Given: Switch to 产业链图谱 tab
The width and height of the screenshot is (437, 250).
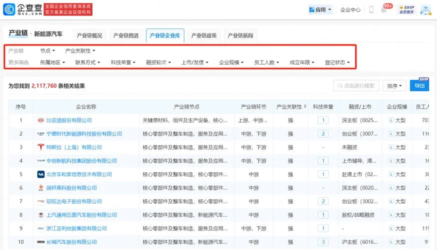Looking at the screenshot, I should [x=126, y=35].
